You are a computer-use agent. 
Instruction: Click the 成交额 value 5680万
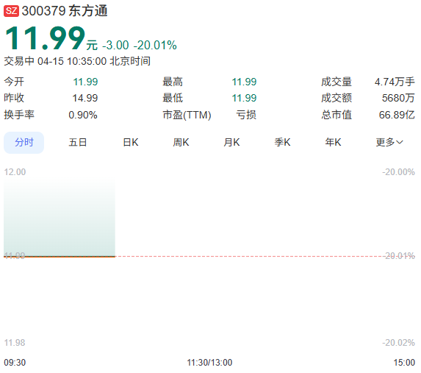[x=398, y=98]
